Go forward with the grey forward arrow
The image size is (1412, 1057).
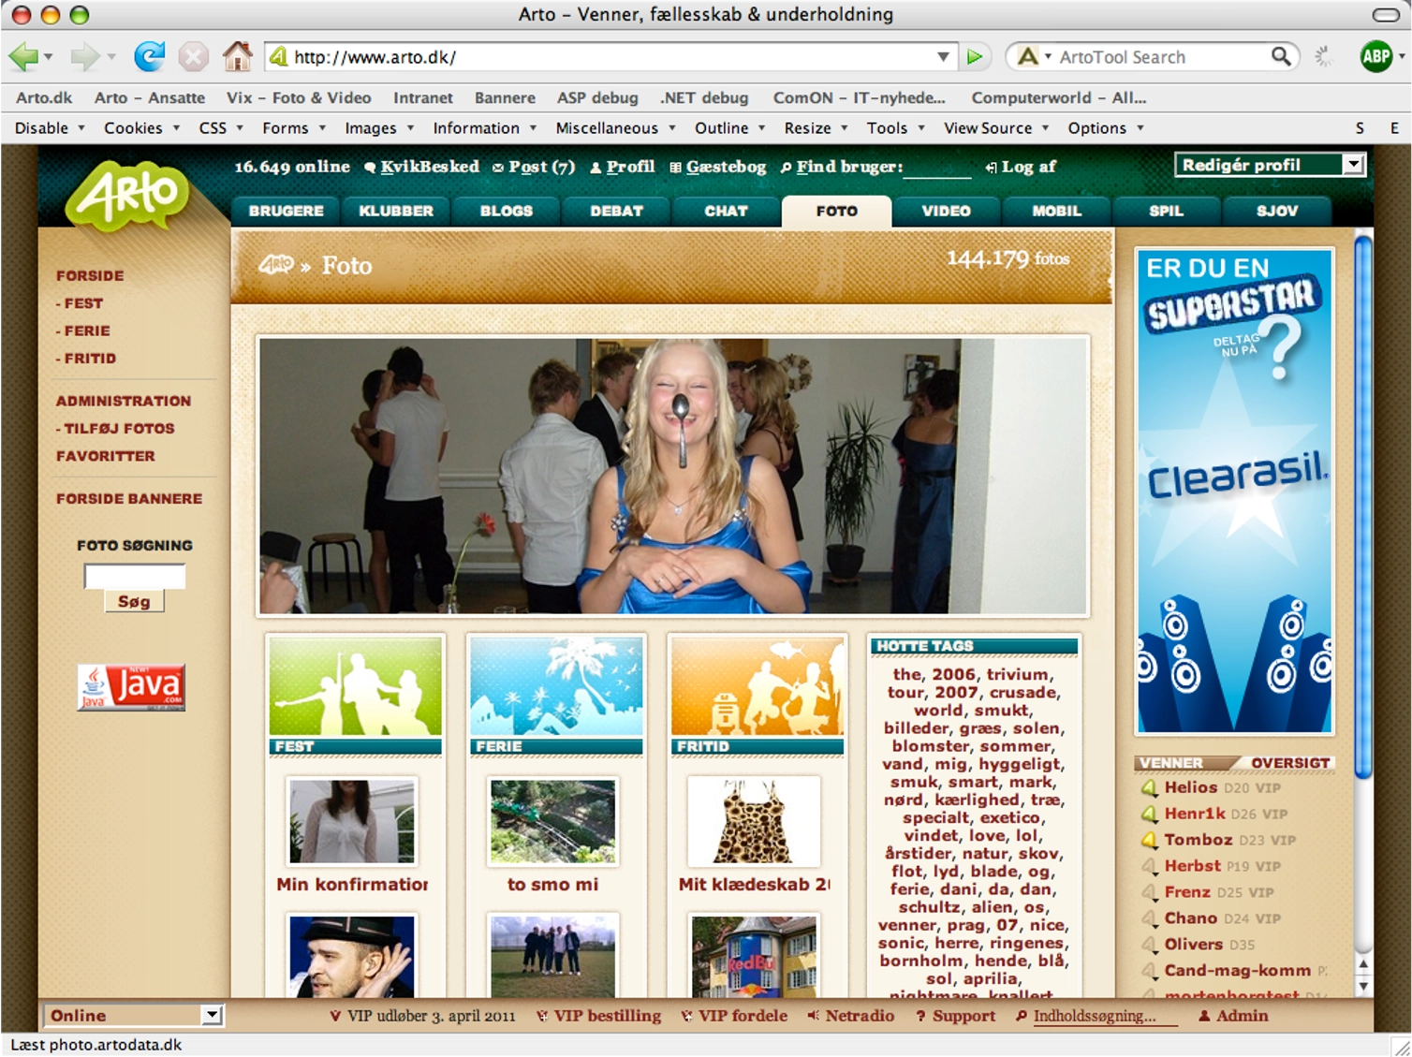pos(83,57)
